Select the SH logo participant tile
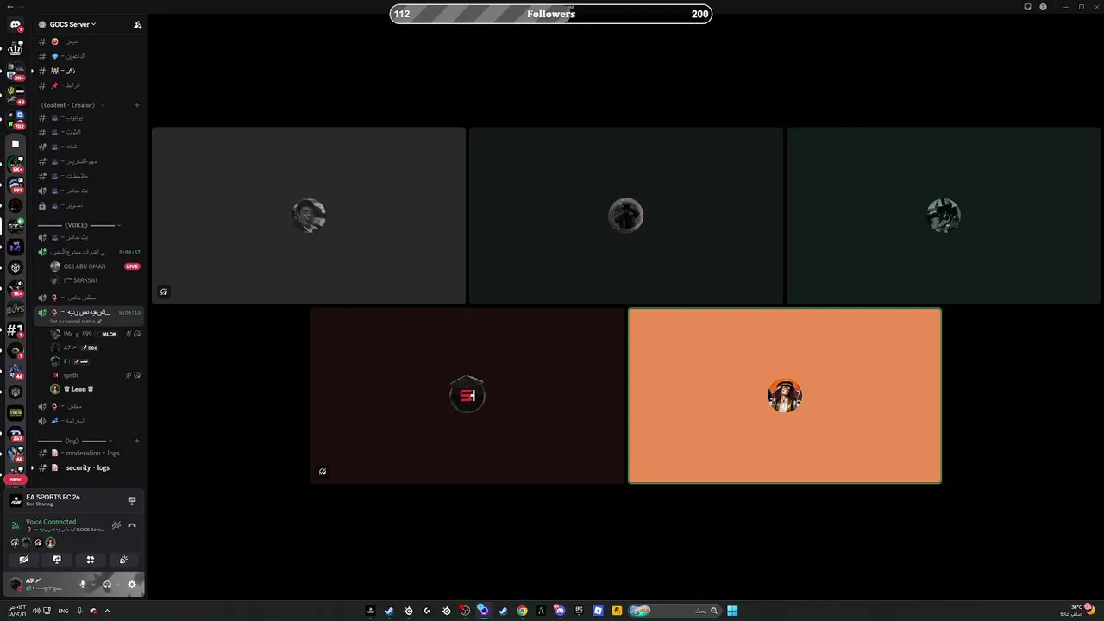This screenshot has height=621, width=1104. pos(467,396)
